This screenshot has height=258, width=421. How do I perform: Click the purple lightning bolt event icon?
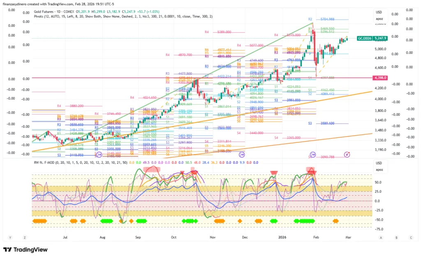[x=347, y=155]
